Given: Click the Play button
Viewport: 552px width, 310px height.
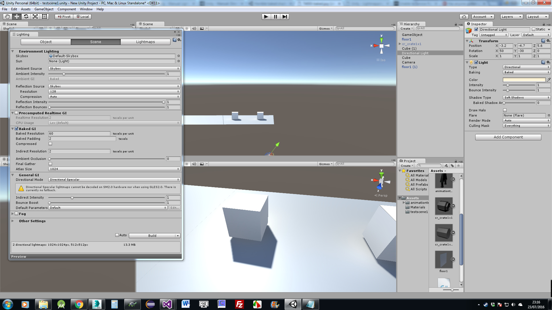Looking at the screenshot, I should click(266, 17).
